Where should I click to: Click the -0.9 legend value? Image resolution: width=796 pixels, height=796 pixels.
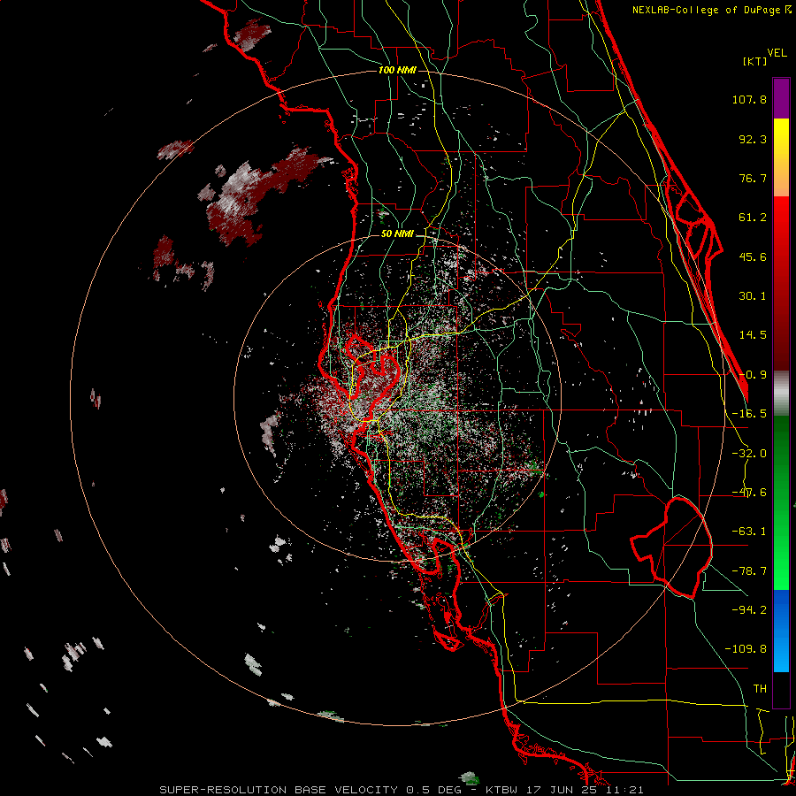[753, 375]
